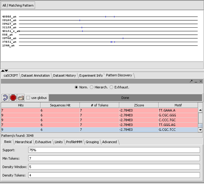
Task: Click the Done progress bar
Action: (125, 98)
